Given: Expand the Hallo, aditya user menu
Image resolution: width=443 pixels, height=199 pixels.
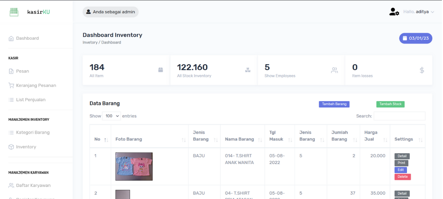Looking at the screenshot, I should pos(419,12).
